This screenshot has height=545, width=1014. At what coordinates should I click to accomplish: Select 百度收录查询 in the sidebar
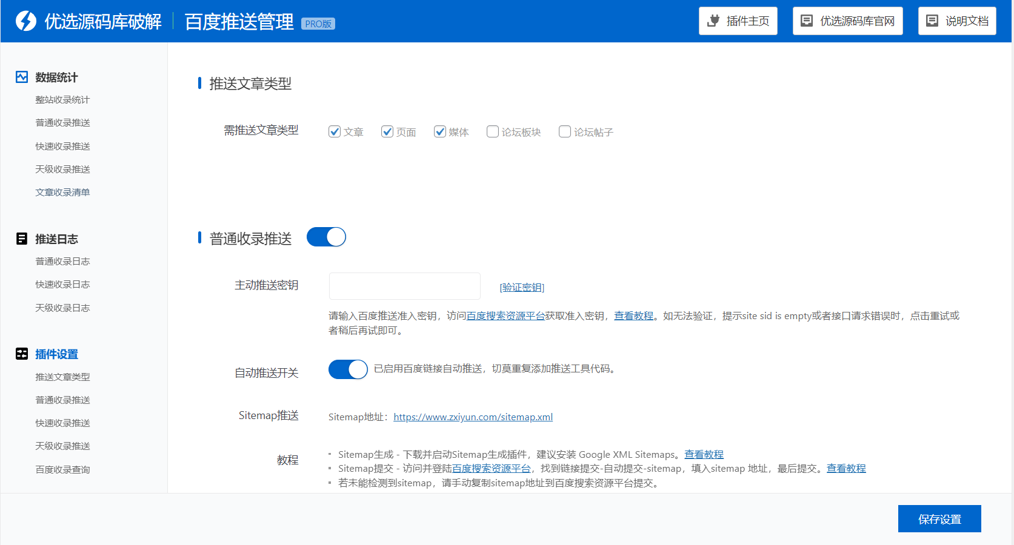(62, 470)
